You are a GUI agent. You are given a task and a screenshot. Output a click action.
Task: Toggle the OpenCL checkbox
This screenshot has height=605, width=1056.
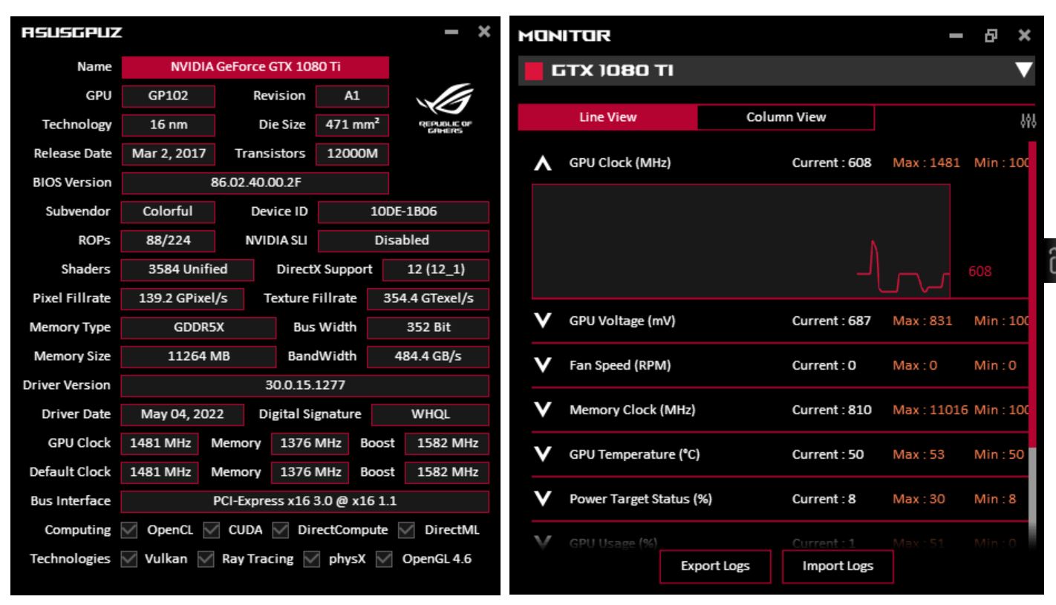pyautogui.click(x=128, y=530)
